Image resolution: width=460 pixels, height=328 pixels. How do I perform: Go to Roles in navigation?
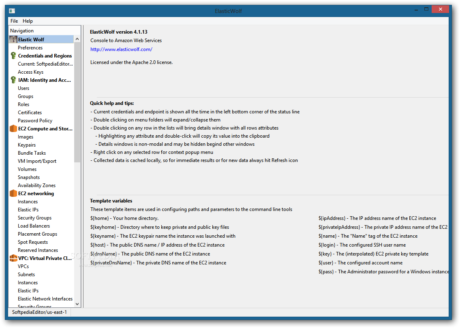[24, 104]
